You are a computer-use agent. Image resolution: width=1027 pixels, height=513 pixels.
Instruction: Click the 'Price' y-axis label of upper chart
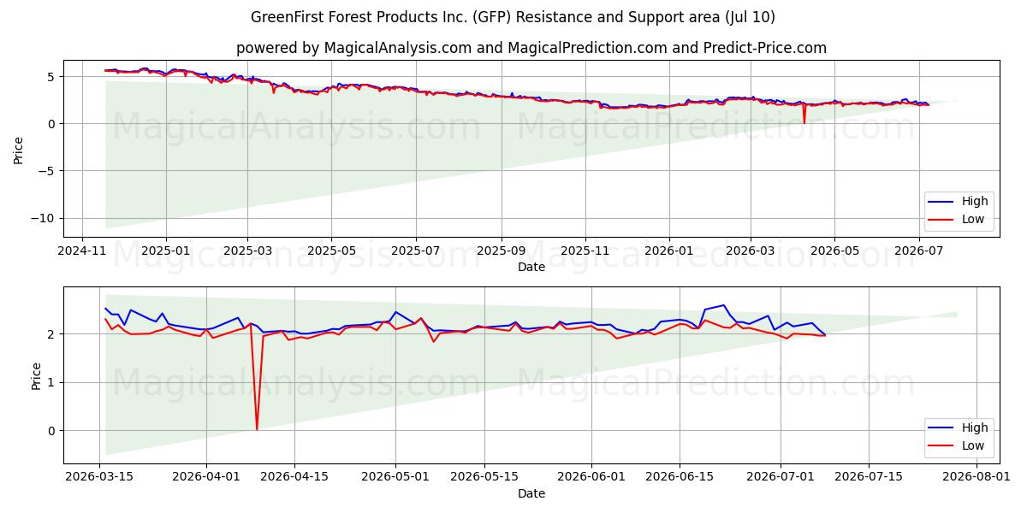tap(19, 149)
